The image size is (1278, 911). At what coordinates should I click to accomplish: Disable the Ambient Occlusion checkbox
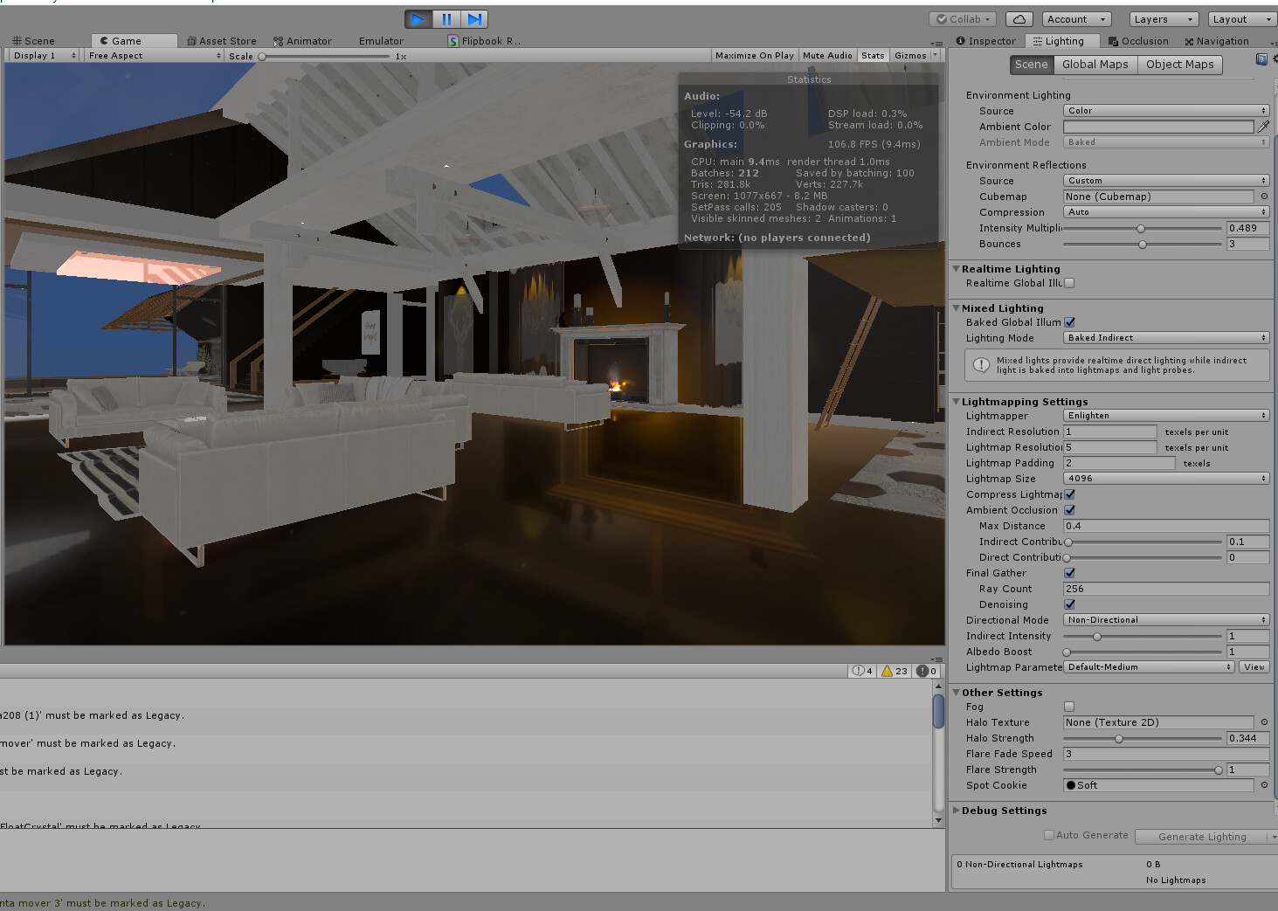[1069, 510]
